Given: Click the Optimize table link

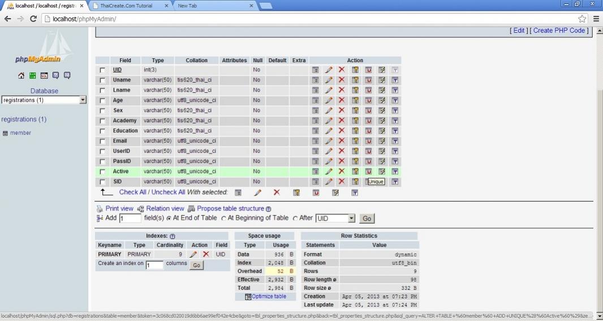Looking at the screenshot, I should 269,296.
